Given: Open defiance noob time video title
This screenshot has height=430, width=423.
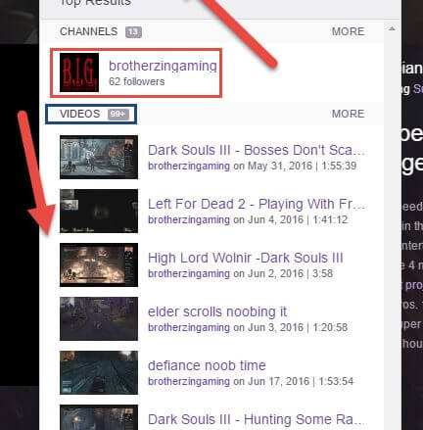Looking at the screenshot, I should [207, 365].
